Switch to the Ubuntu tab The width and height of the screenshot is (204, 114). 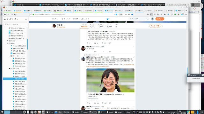[149, 10]
